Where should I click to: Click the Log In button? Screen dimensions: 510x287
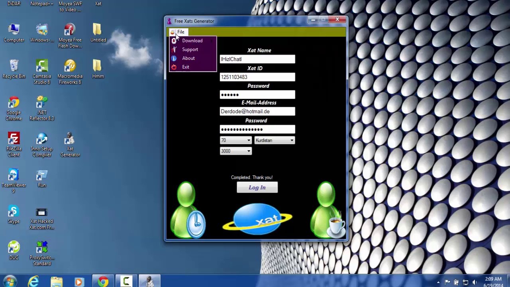(257, 187)
